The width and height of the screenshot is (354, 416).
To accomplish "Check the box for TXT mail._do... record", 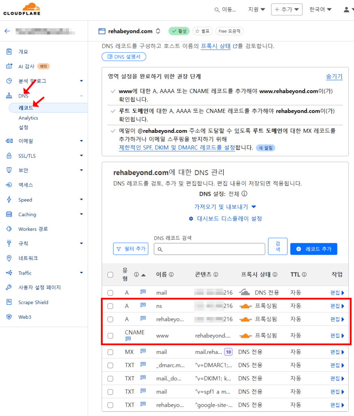I will tap(110, 379).
